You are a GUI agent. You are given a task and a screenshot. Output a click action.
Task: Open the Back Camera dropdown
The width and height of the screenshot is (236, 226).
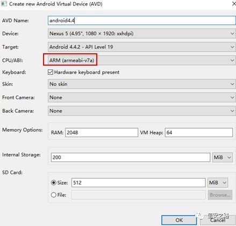pos(142,111)
